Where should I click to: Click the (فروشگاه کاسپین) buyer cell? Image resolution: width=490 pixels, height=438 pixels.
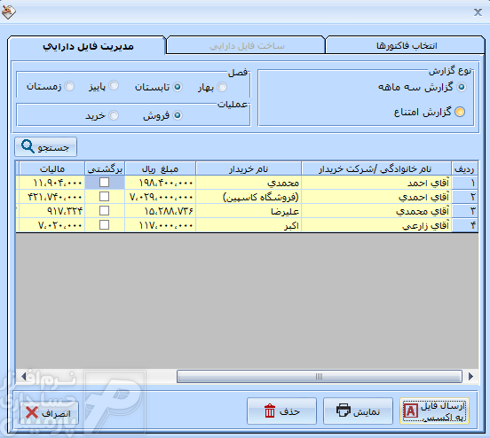[249, 197]
